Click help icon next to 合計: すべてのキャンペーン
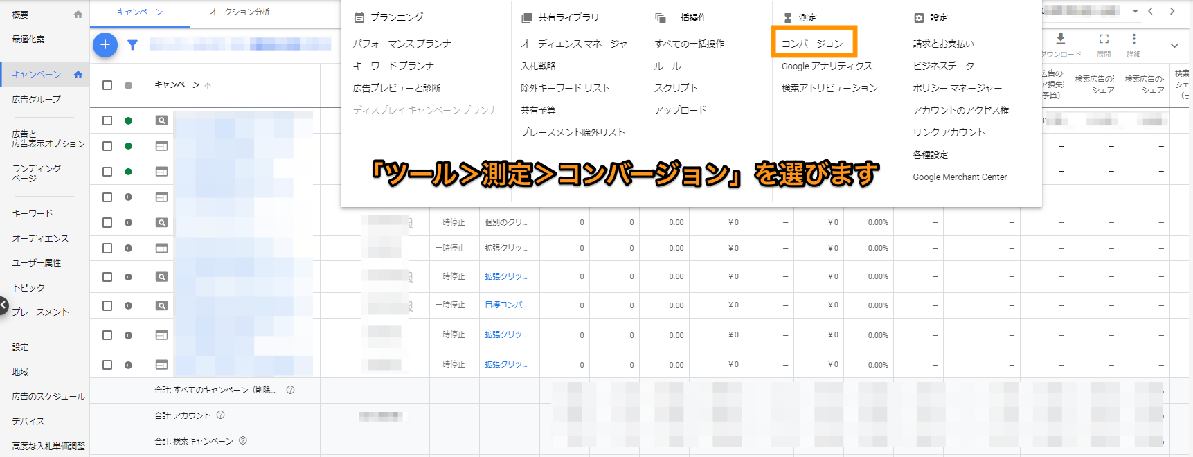 [x=290, y=390]
